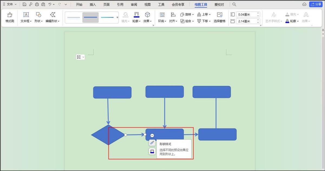Click the Rotate (旋转) icon
Screen dimensions: 325x171
[x=182, y=15]
